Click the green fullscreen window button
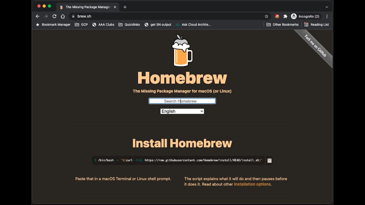 (x=49, y=6)
